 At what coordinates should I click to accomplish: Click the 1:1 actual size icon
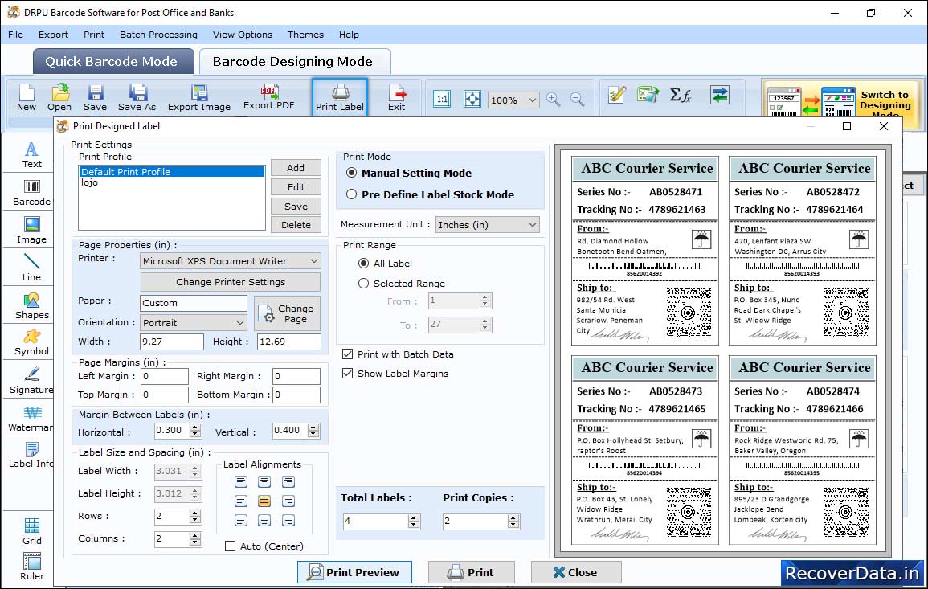click(442, 99)
